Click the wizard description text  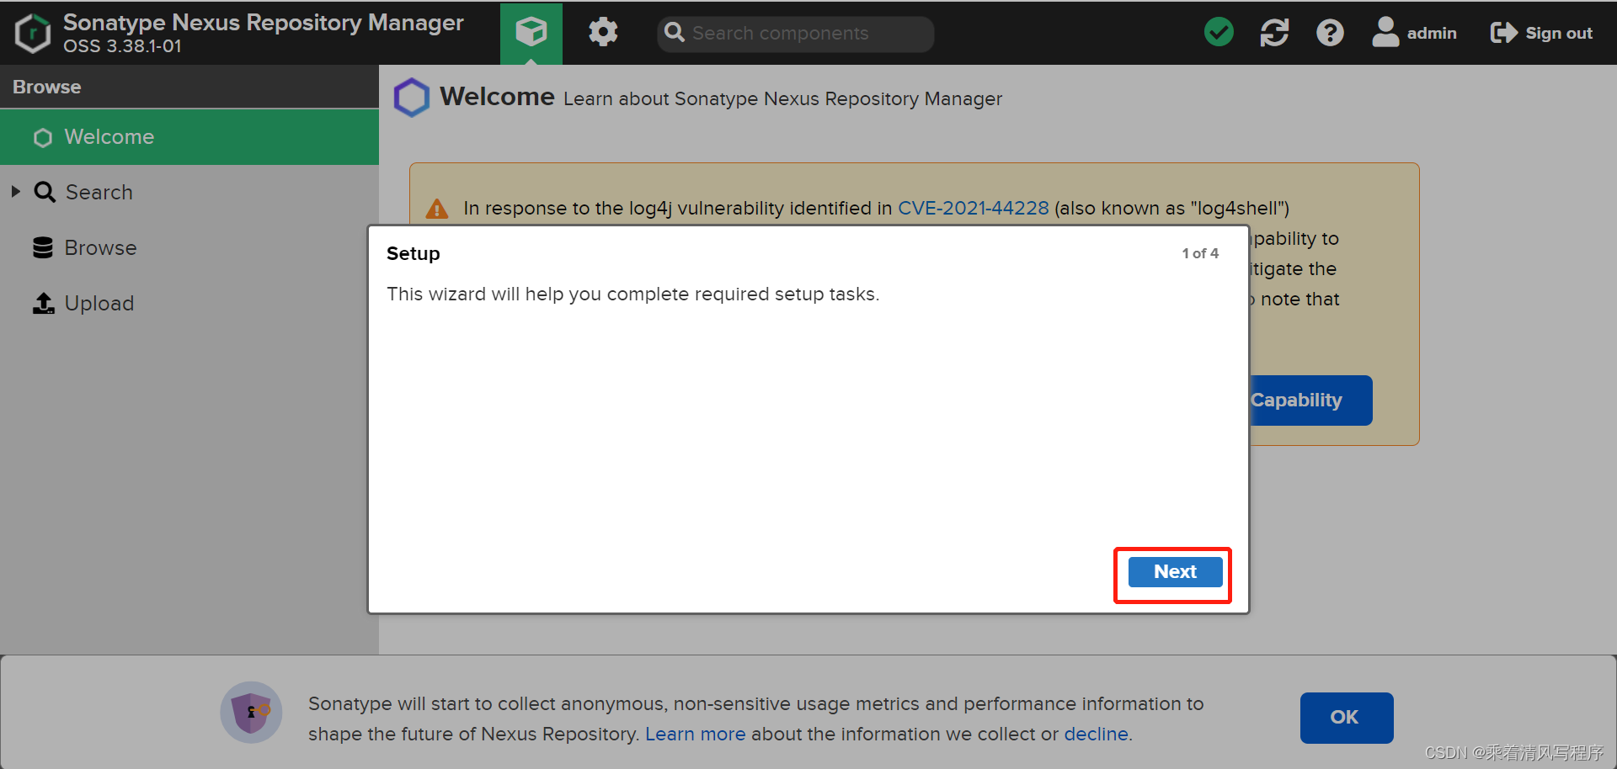pyautogui.click(x=632, y=294)
